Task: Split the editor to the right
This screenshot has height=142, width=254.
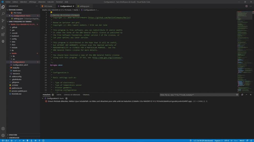Action: point(246,6)
